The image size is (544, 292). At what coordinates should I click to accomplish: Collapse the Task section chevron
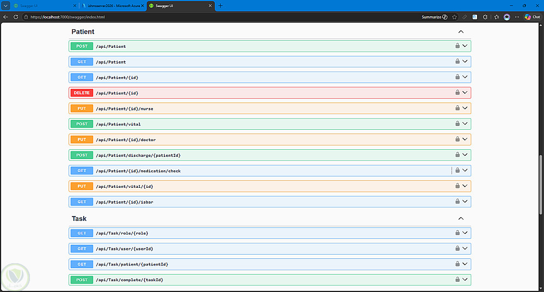461,219
